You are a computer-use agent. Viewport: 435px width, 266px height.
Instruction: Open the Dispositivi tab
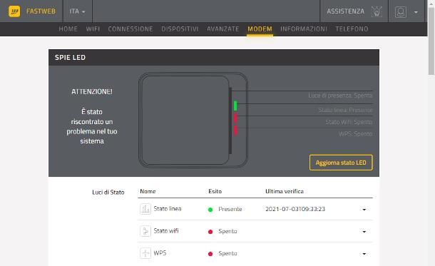[x=180, y=29]
